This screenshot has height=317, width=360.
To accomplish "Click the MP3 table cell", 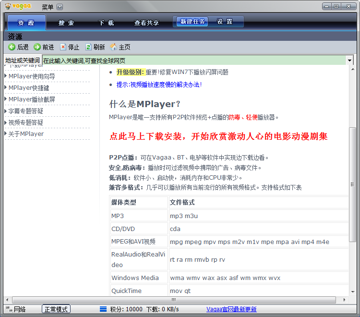I will pyautogui.click(x=139, y=216).
